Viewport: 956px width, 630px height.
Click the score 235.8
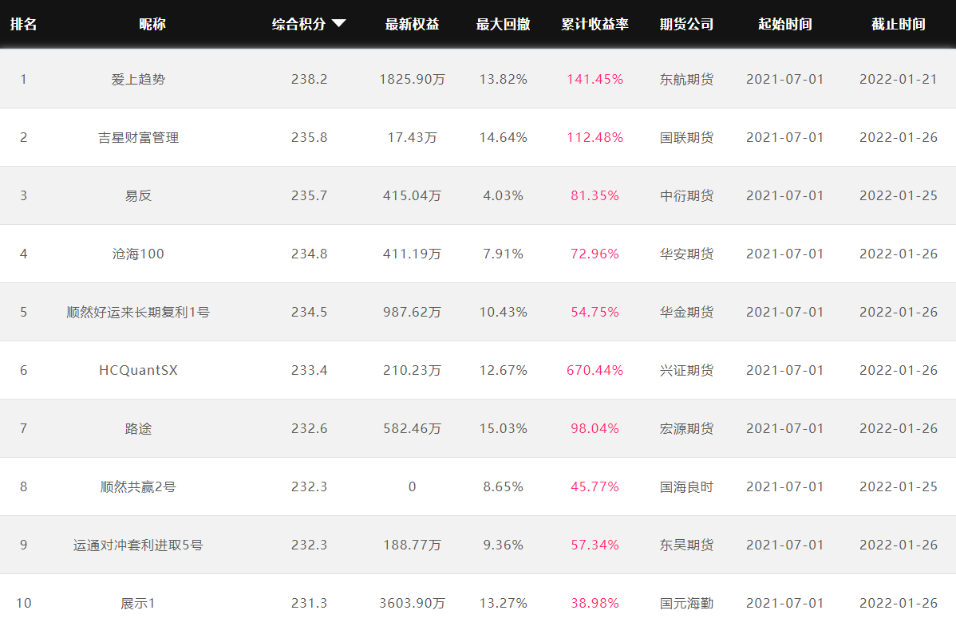point(309,138)
